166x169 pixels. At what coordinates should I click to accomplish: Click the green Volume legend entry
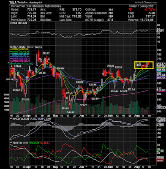22,64
